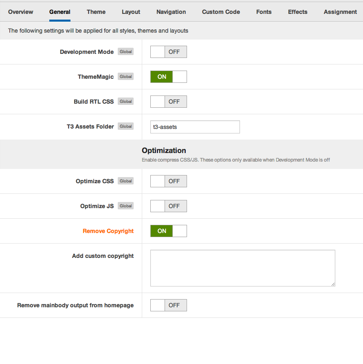Enable the Build RTL CSS switch
Image resolution: width=363 pixels, height=364 pixels.
pyautogui.click(x=169, y=102)
